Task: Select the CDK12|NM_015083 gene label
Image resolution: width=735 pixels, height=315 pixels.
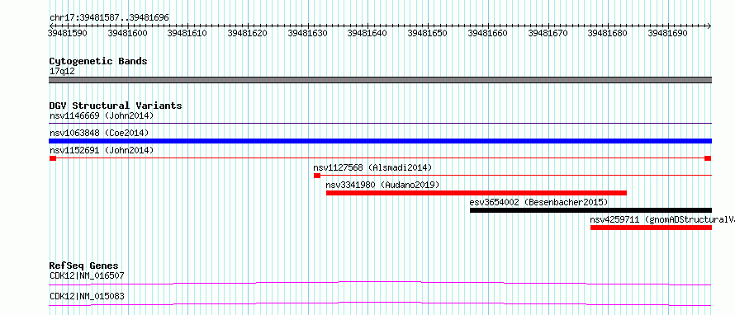Action: (87, 296)
